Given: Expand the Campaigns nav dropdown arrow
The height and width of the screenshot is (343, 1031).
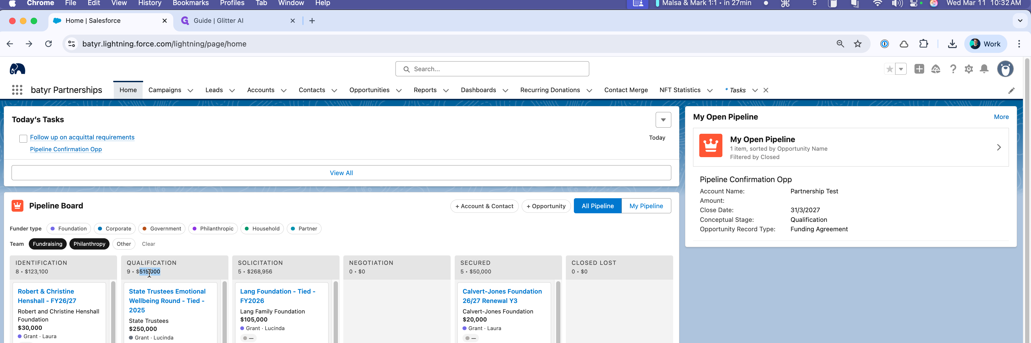Looking at the screenshot, I should click(190, 91).
